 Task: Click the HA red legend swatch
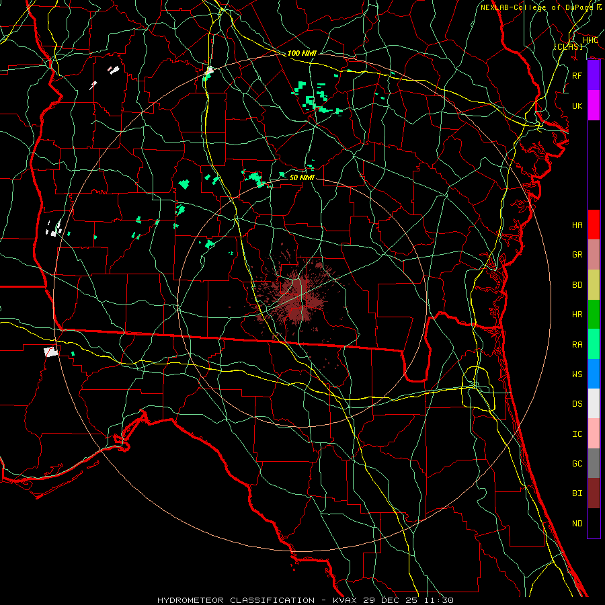coord(594,225)
